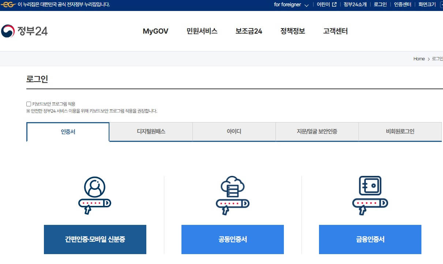
Task: Open the 아이디 login tab
Action: click(234, 131)
